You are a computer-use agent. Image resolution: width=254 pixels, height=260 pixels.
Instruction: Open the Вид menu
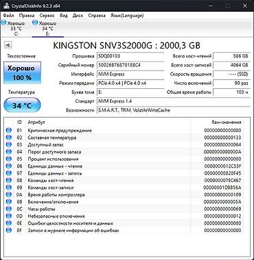tap(64, 16)
